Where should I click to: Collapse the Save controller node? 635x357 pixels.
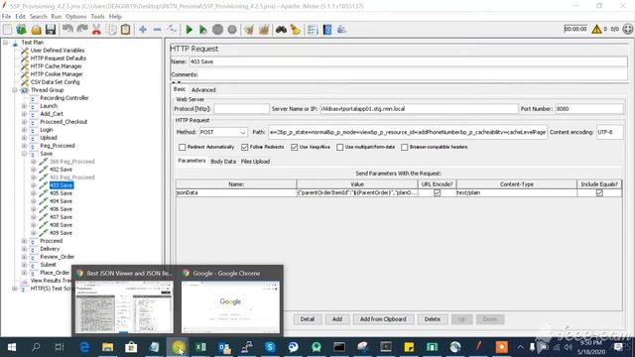coord(24,154)
